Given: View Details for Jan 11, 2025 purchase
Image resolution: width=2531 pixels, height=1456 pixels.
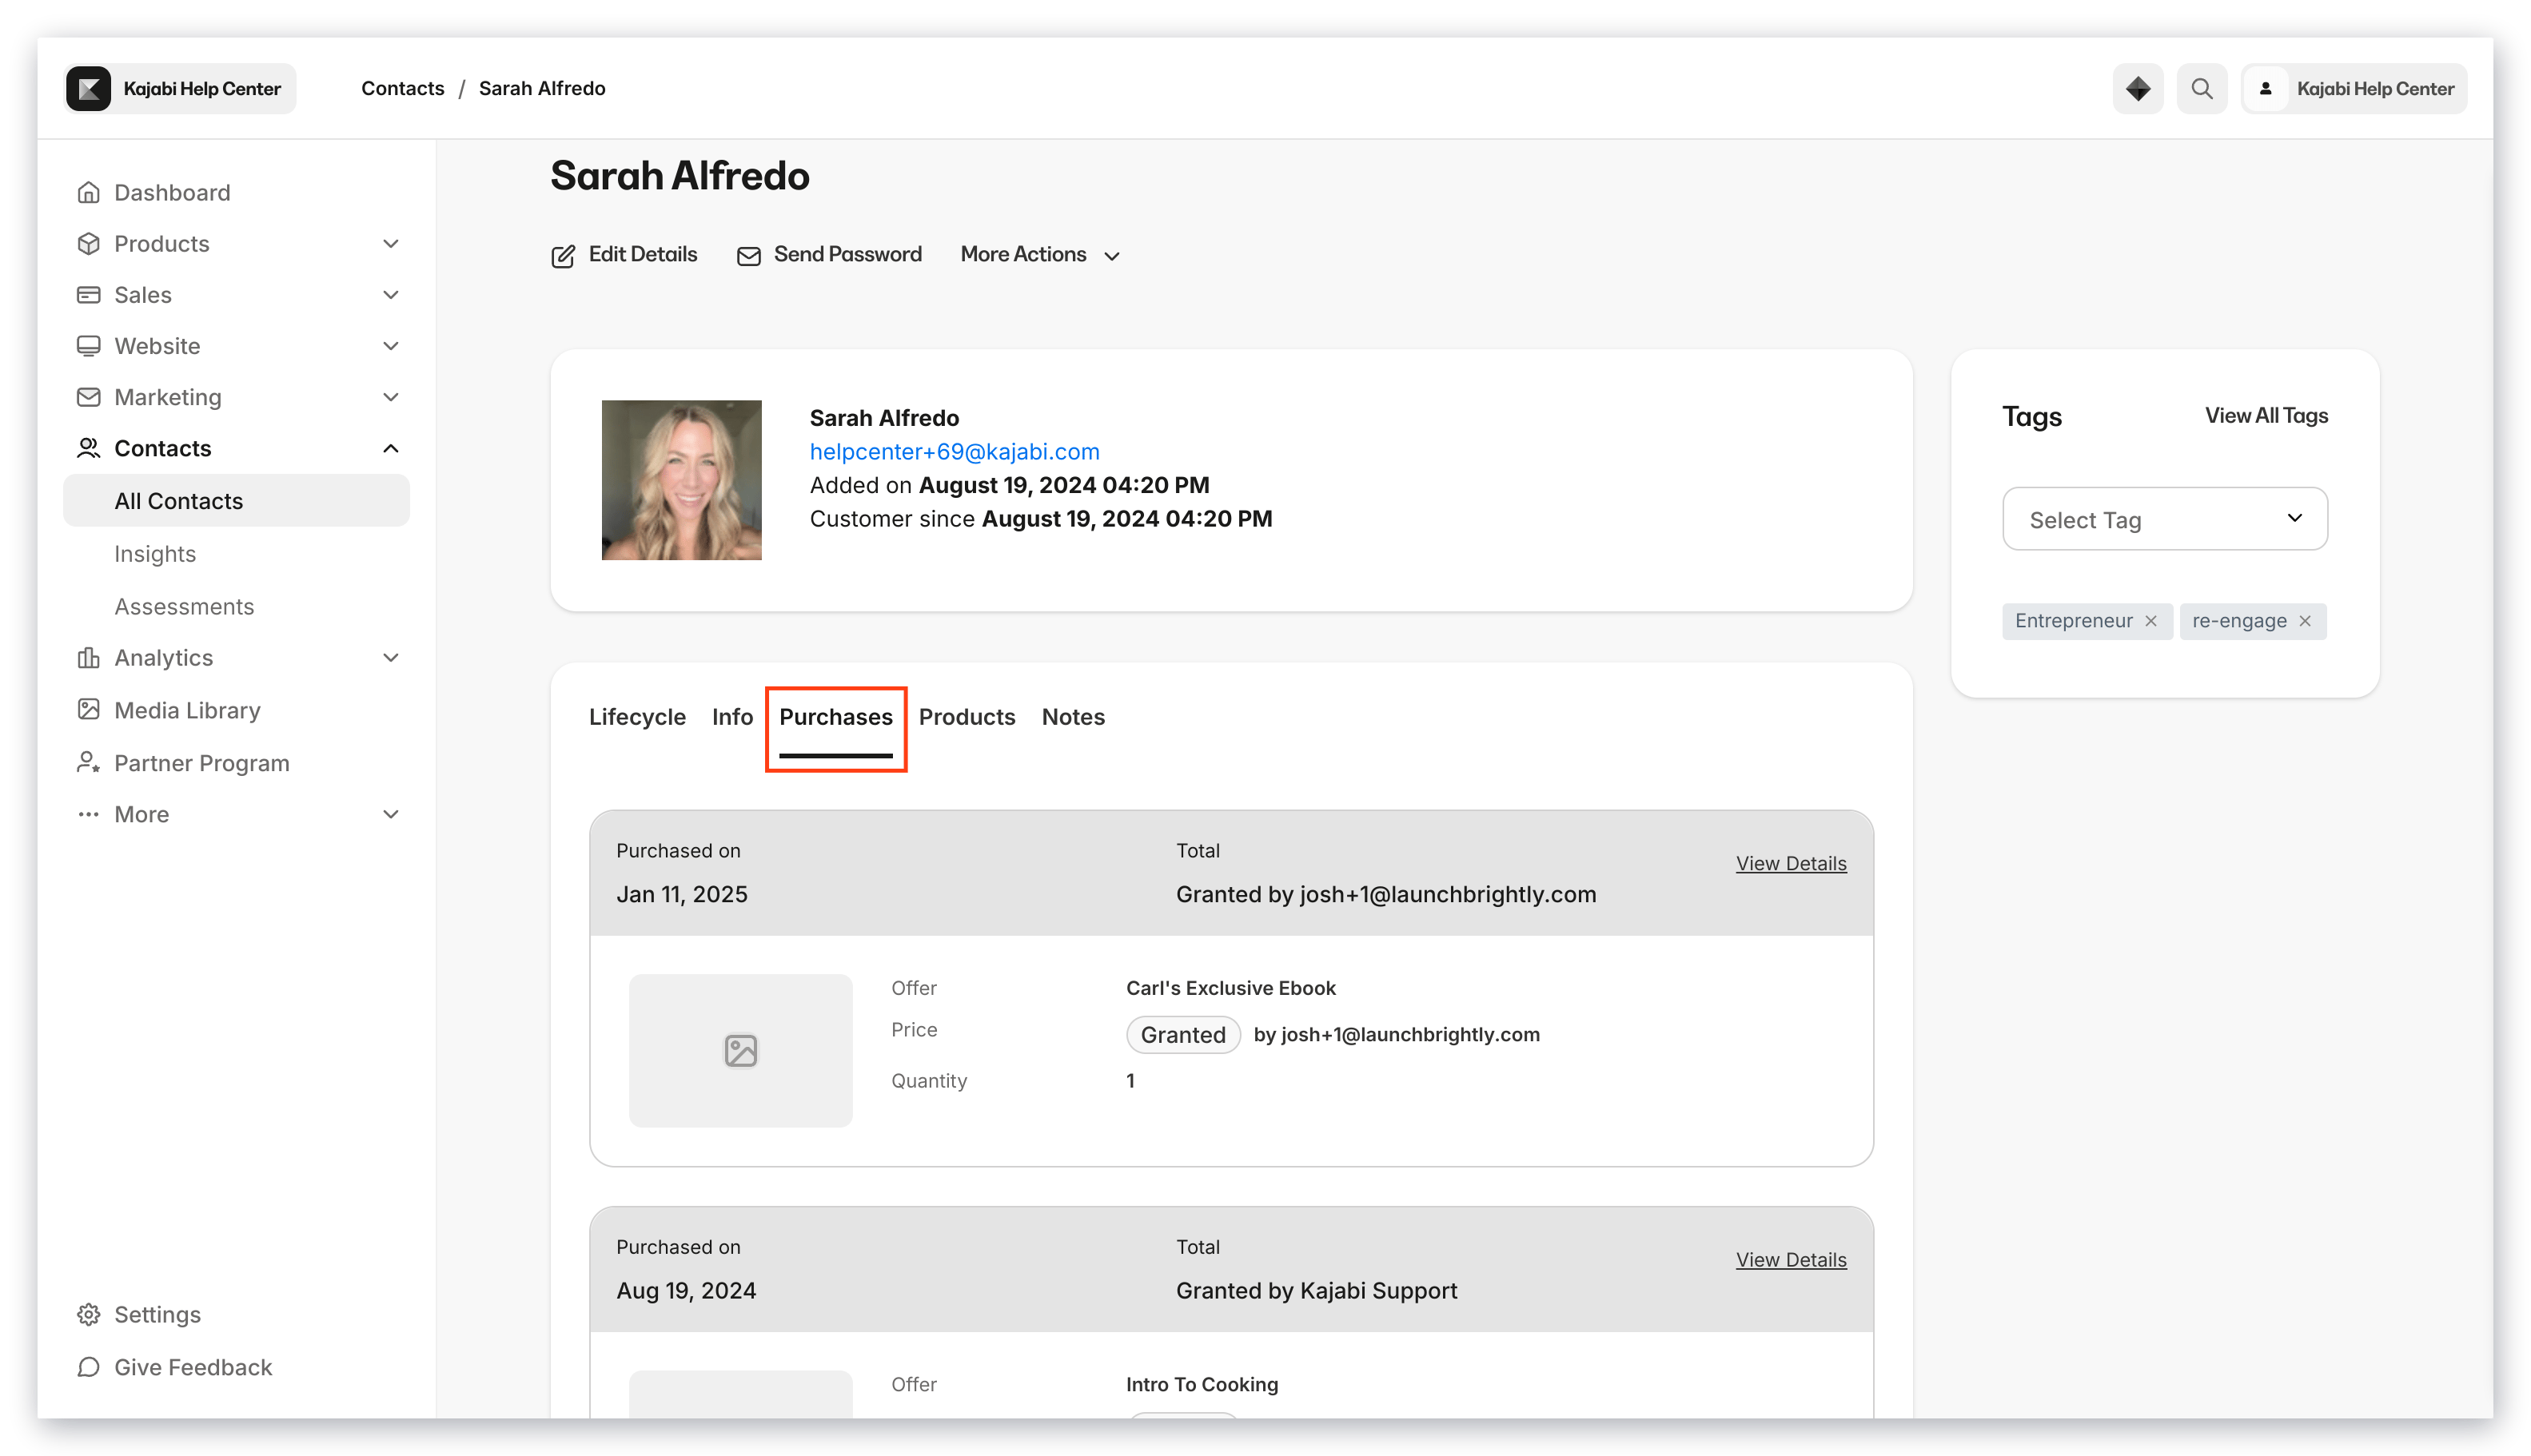Looking at the screenshot, I should click(x=1790, y=863).
